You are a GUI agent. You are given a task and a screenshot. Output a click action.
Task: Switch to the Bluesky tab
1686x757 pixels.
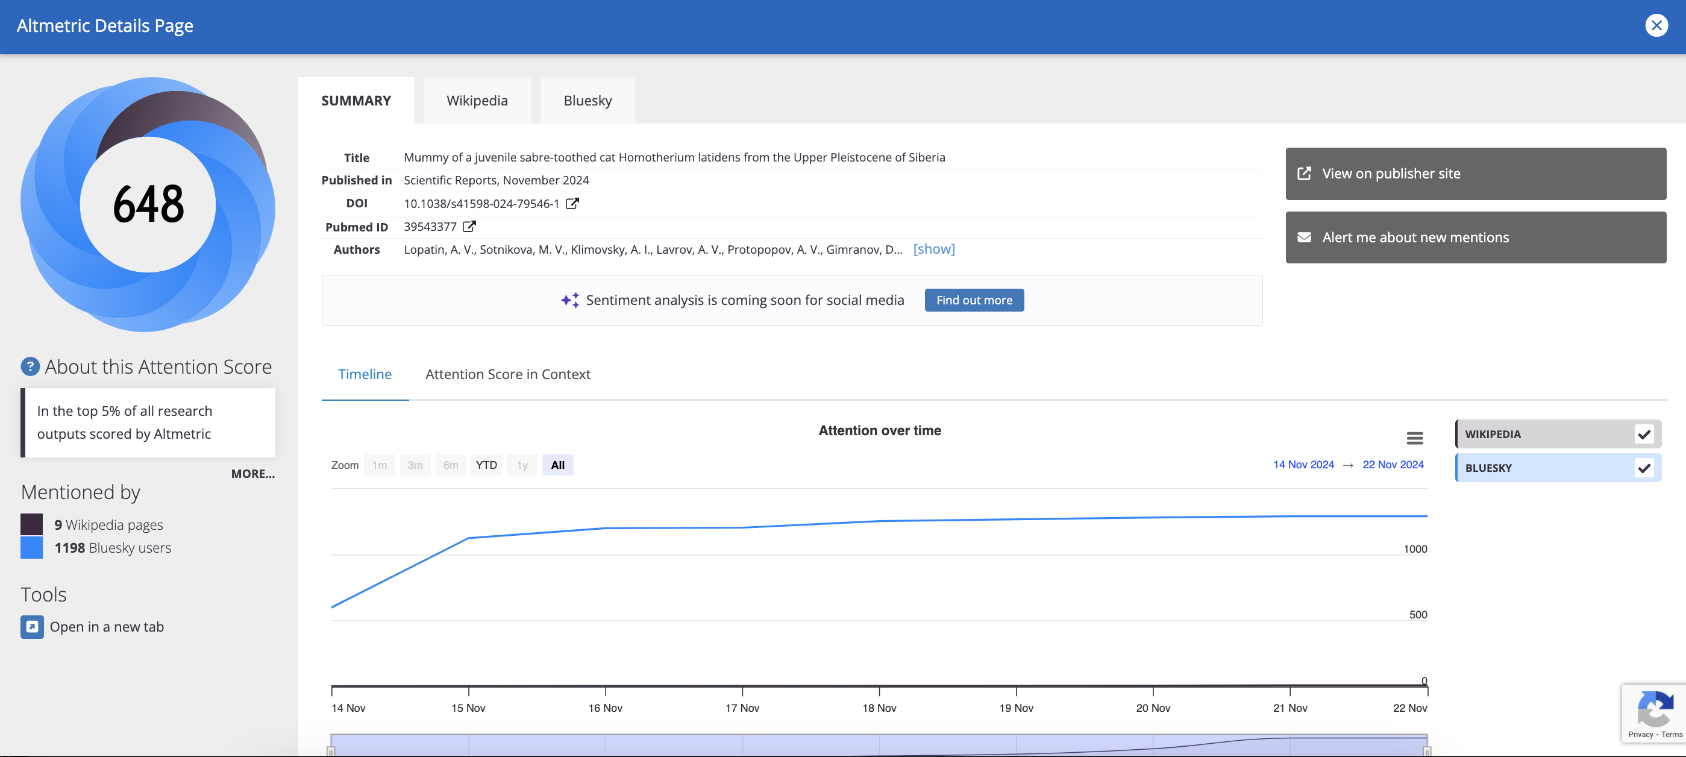[587, 100]
